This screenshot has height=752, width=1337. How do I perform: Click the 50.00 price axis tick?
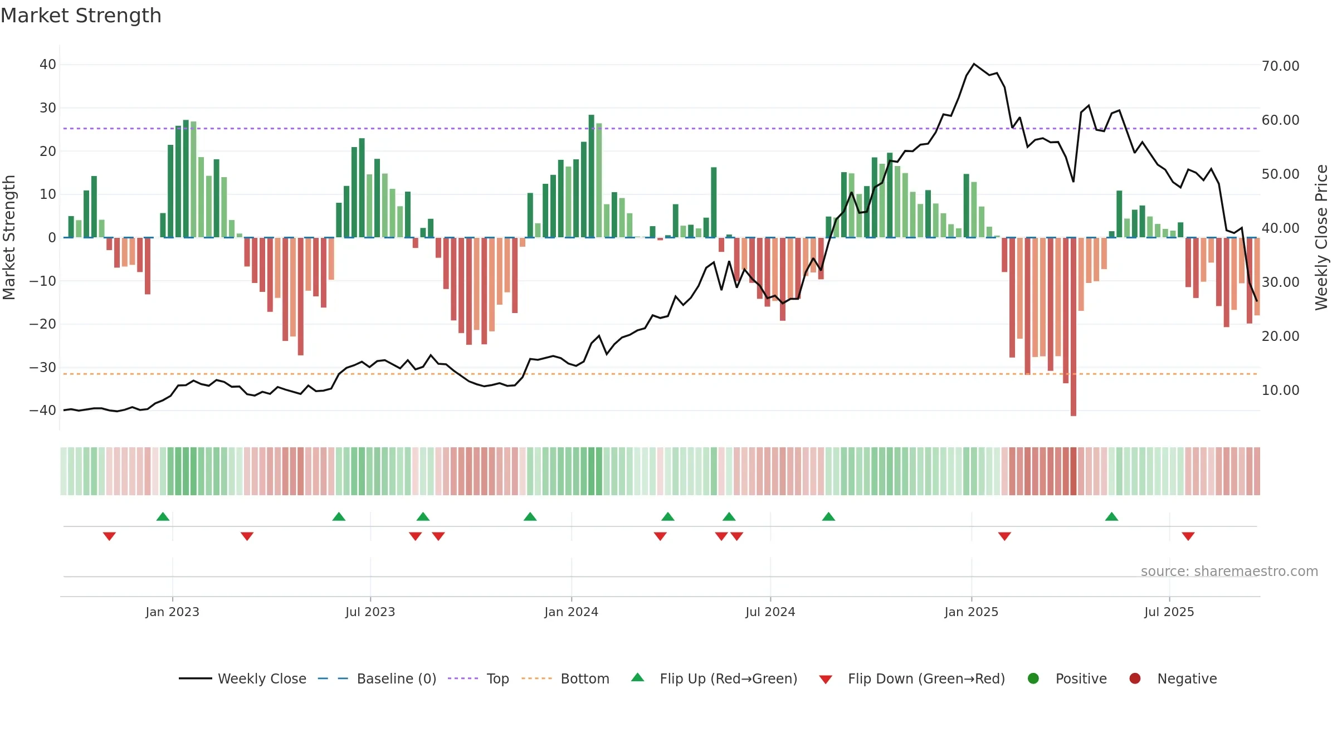click(1281, 174)
